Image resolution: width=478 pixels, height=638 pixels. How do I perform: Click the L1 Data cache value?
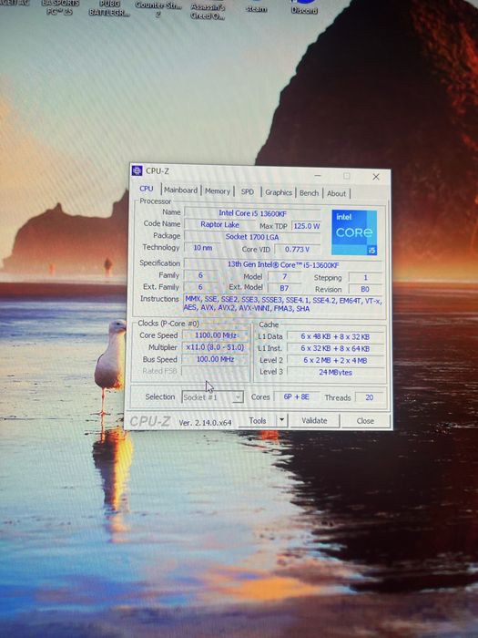(335, 336)
